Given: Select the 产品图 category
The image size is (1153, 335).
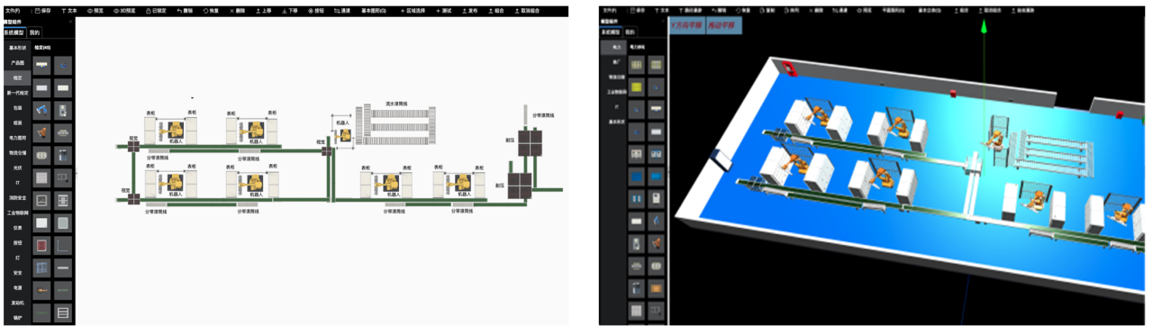Looking at the screenshot, I should 17,63.
